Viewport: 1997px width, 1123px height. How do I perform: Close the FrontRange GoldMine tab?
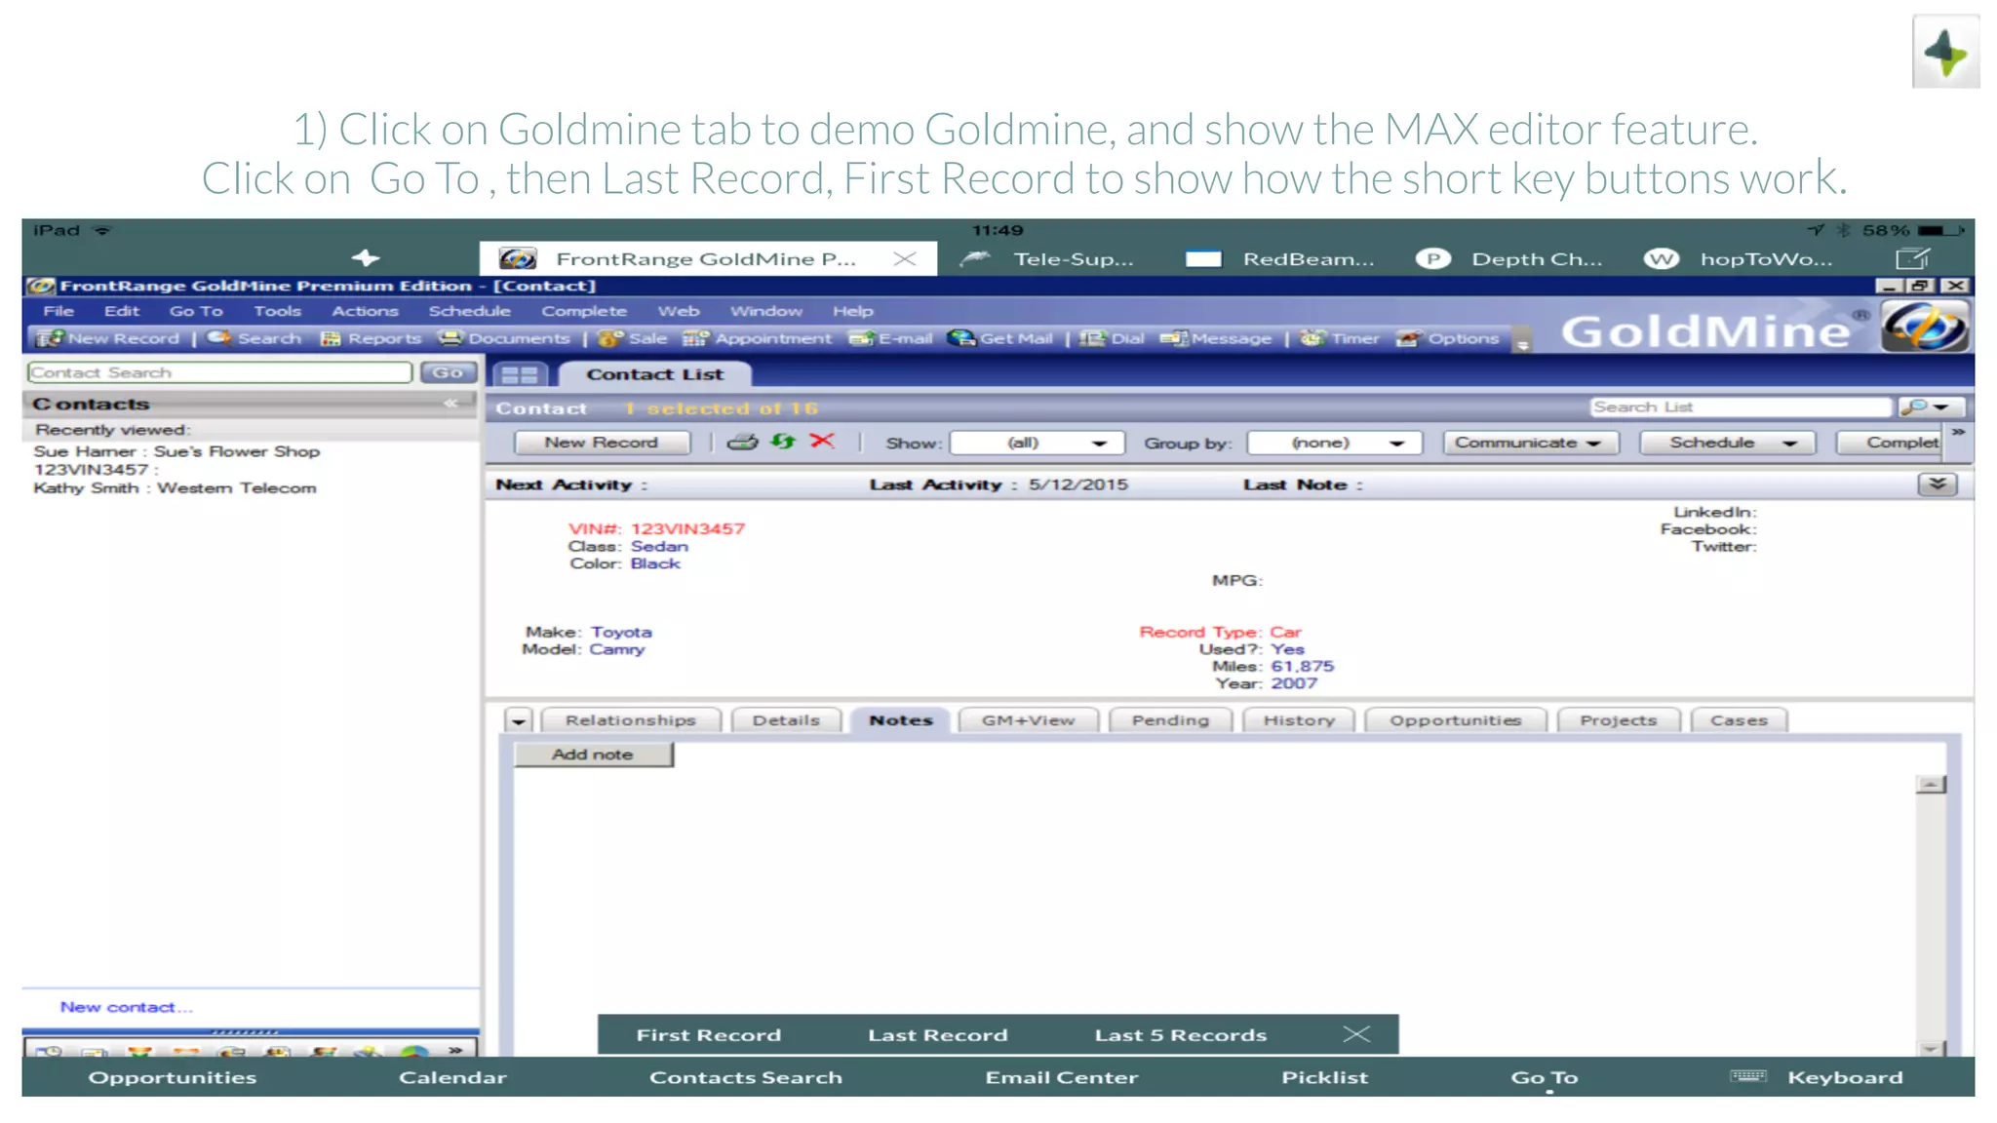tap(905, 258)
